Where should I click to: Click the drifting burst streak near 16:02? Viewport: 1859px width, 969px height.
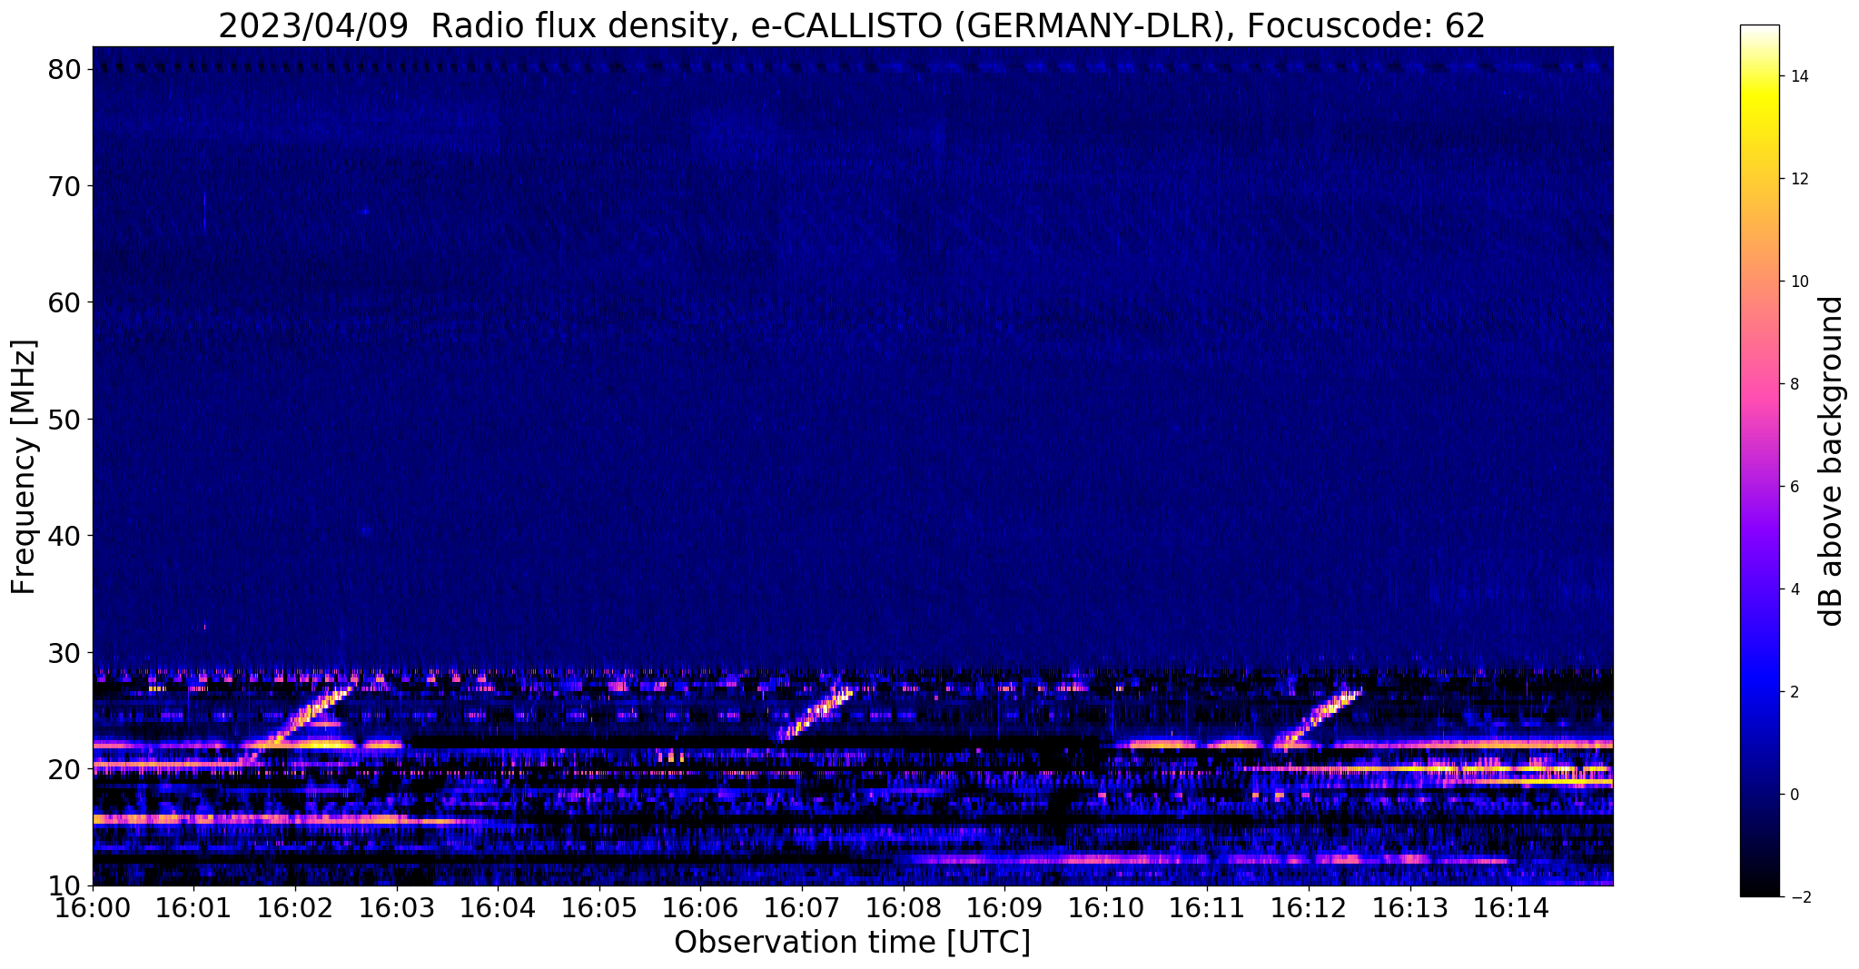coord(296,723)
